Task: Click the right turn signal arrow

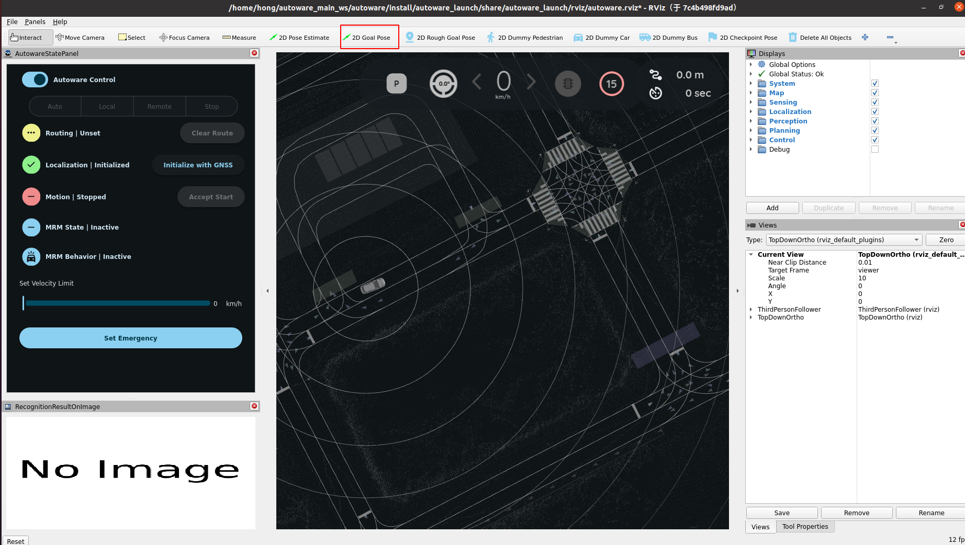Action: tap(531, 82)
